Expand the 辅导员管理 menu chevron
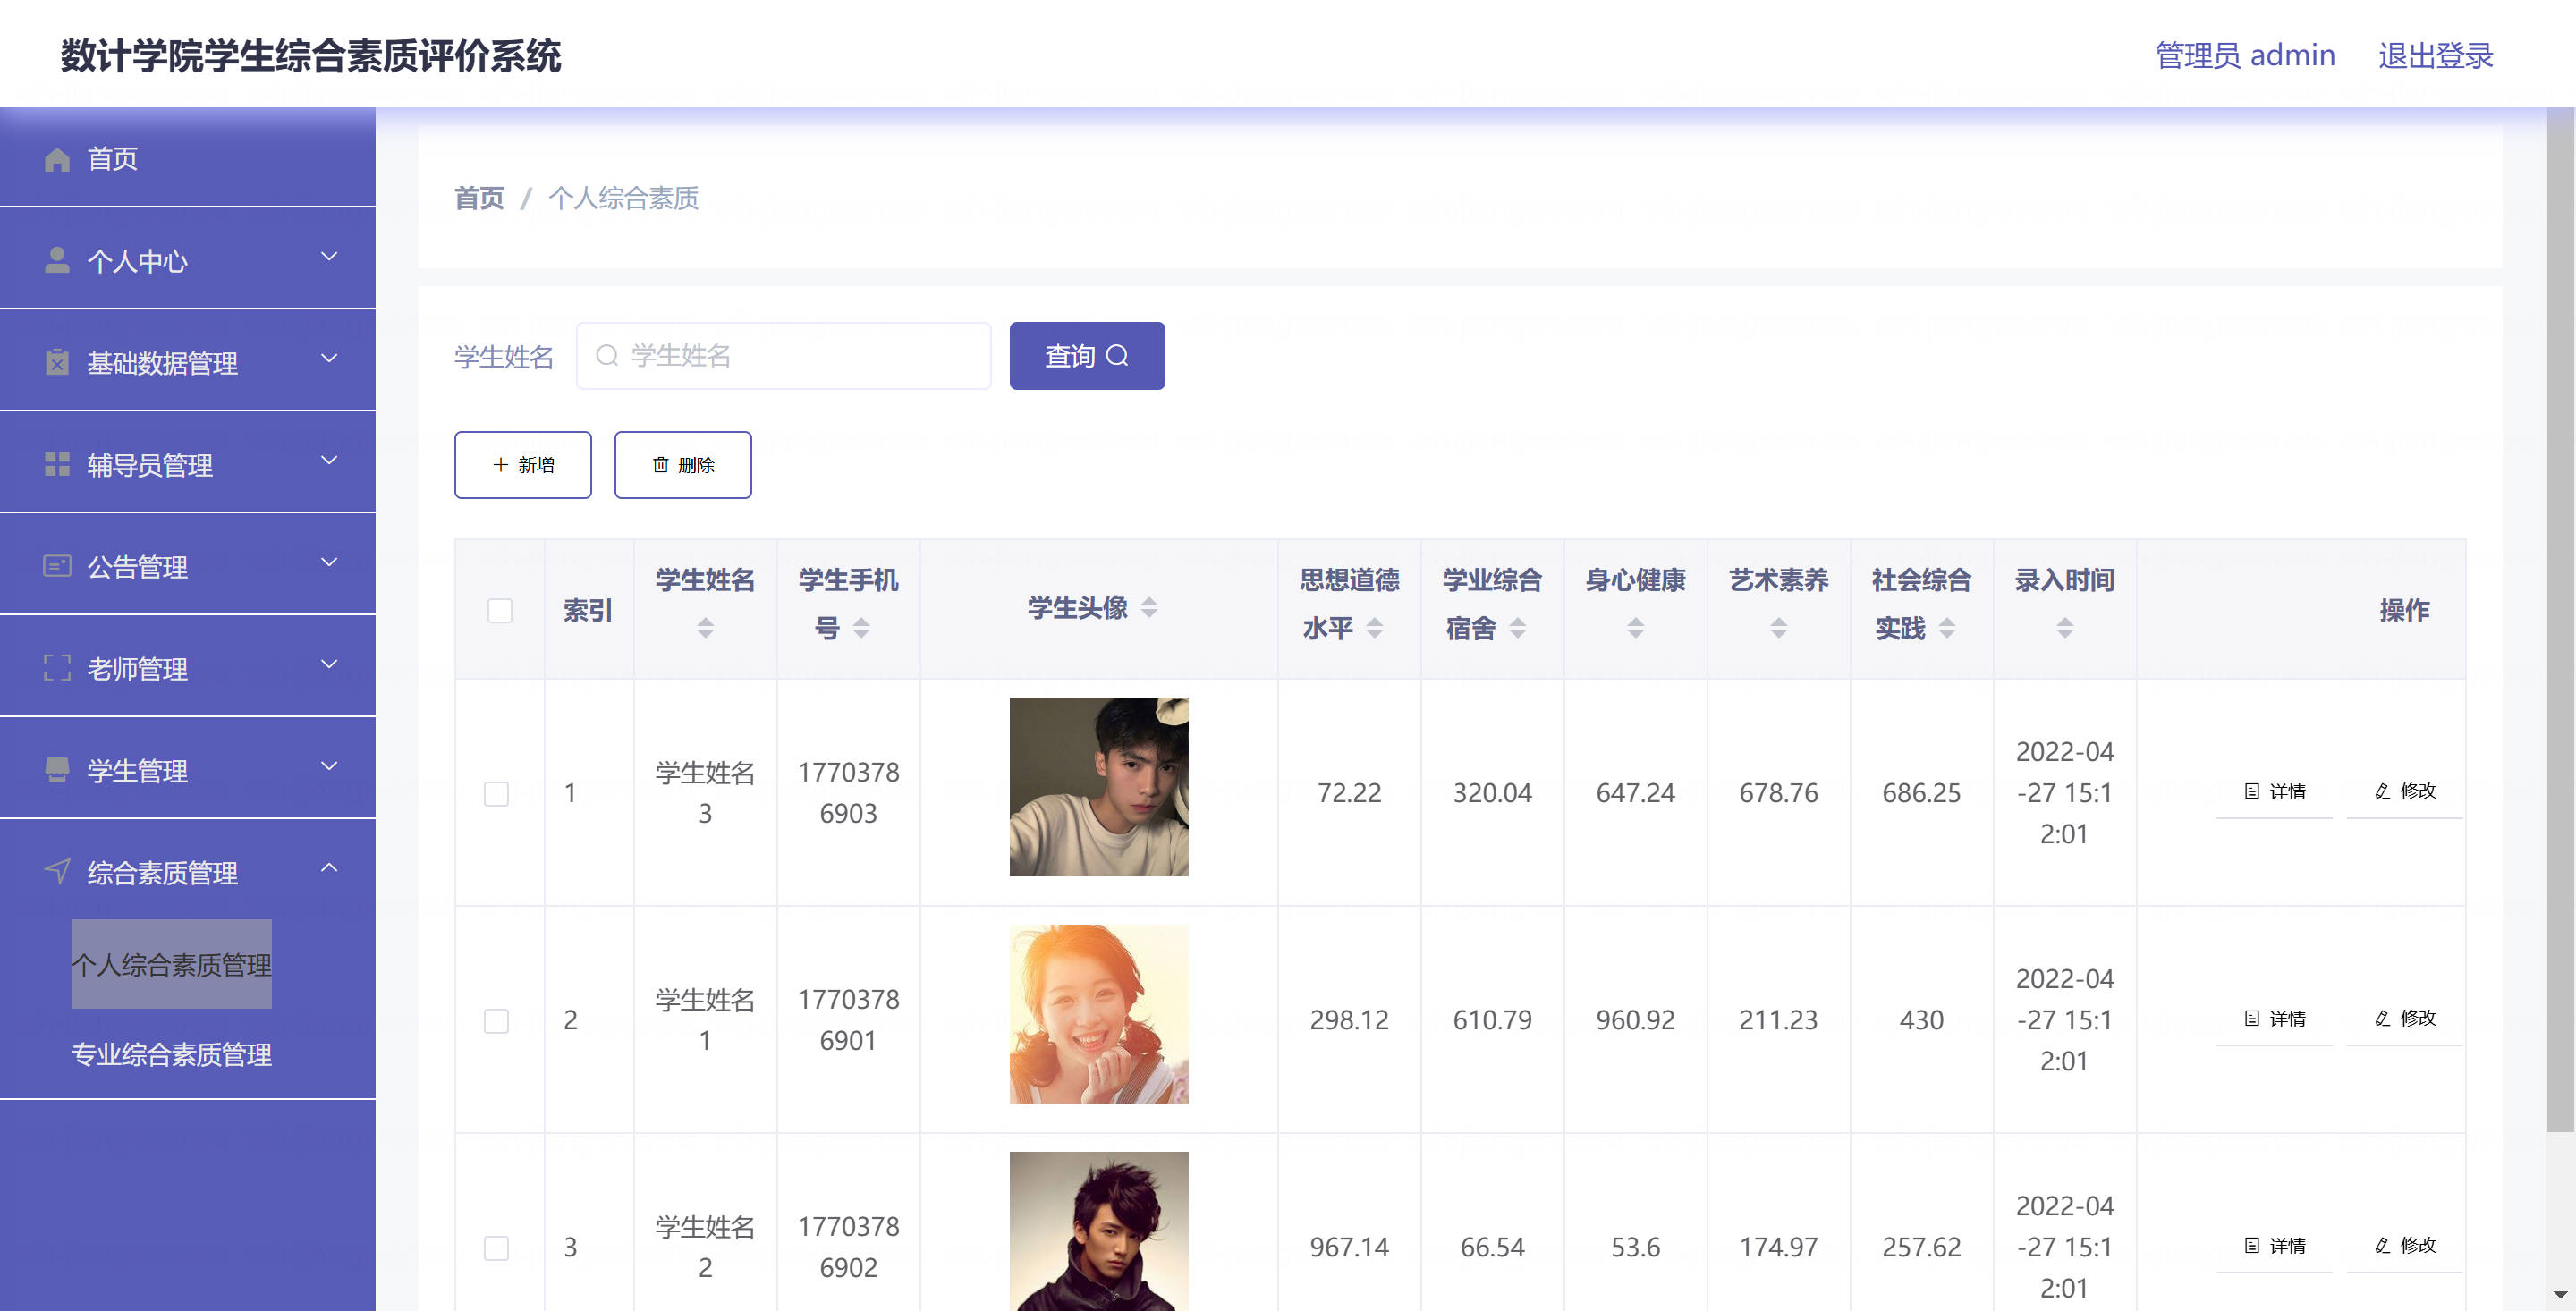Viewport: 2576px width, 1311px height. 329,461
